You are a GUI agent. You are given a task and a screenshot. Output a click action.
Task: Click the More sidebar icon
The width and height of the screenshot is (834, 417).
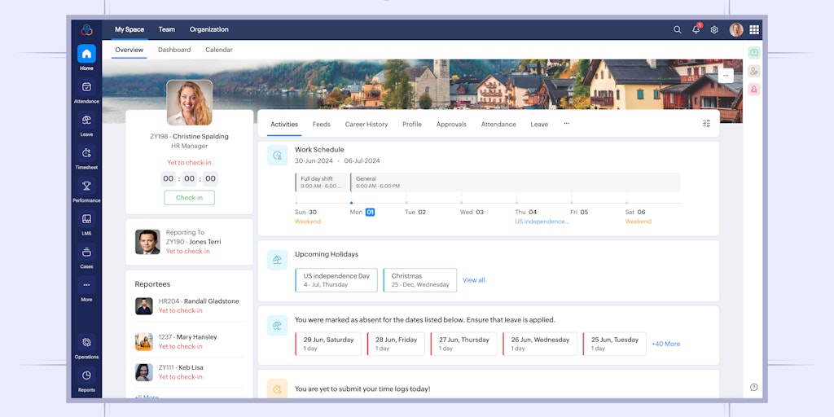tap(86, 285)
